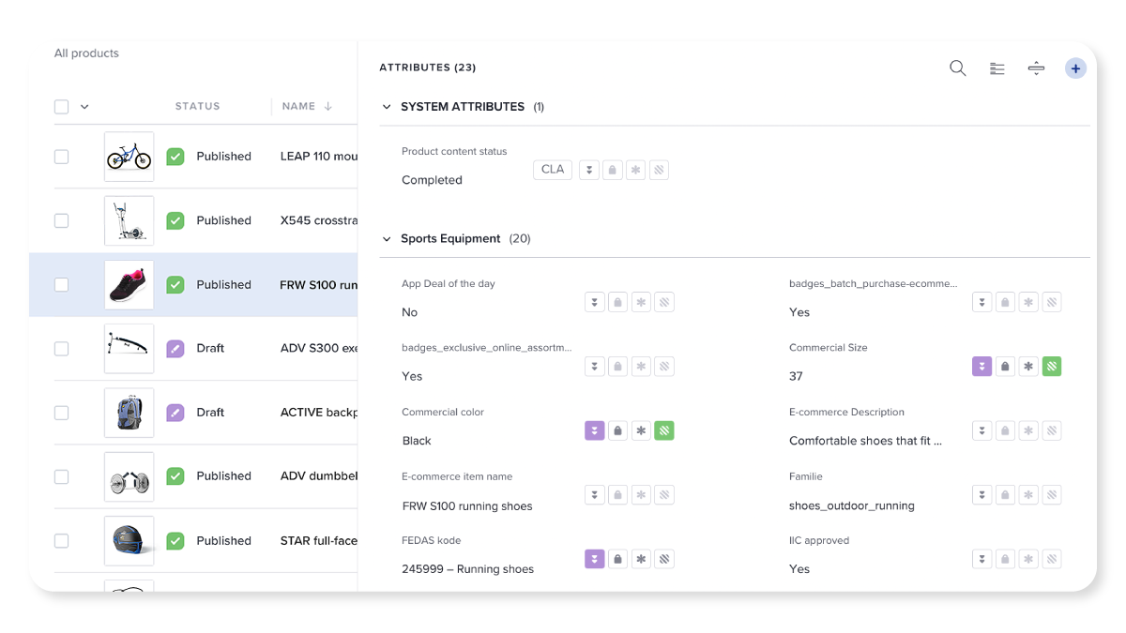Click the ACTIVE backpack product thumbnail
This screenshot has height=633, width=1126.
point(129,413)
